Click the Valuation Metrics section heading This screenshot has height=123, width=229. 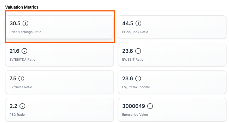tap(22, 7)
